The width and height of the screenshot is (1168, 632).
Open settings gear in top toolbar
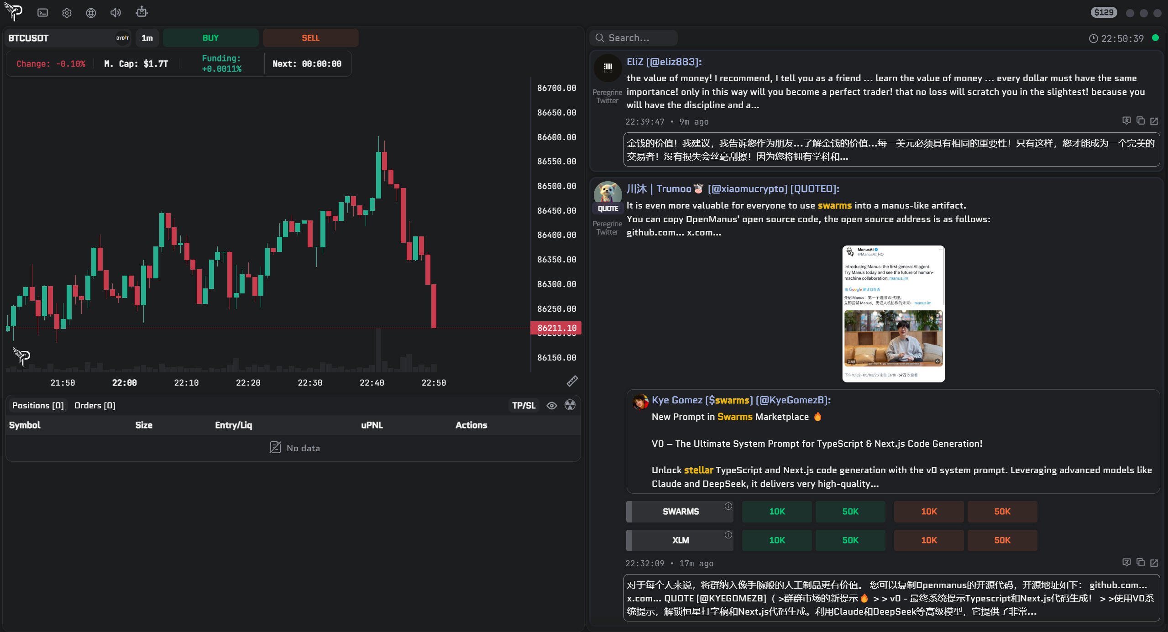(x=67, y=13)
